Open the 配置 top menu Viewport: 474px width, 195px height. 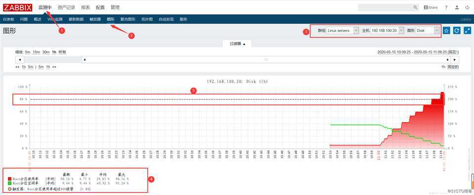pos(100,7)
